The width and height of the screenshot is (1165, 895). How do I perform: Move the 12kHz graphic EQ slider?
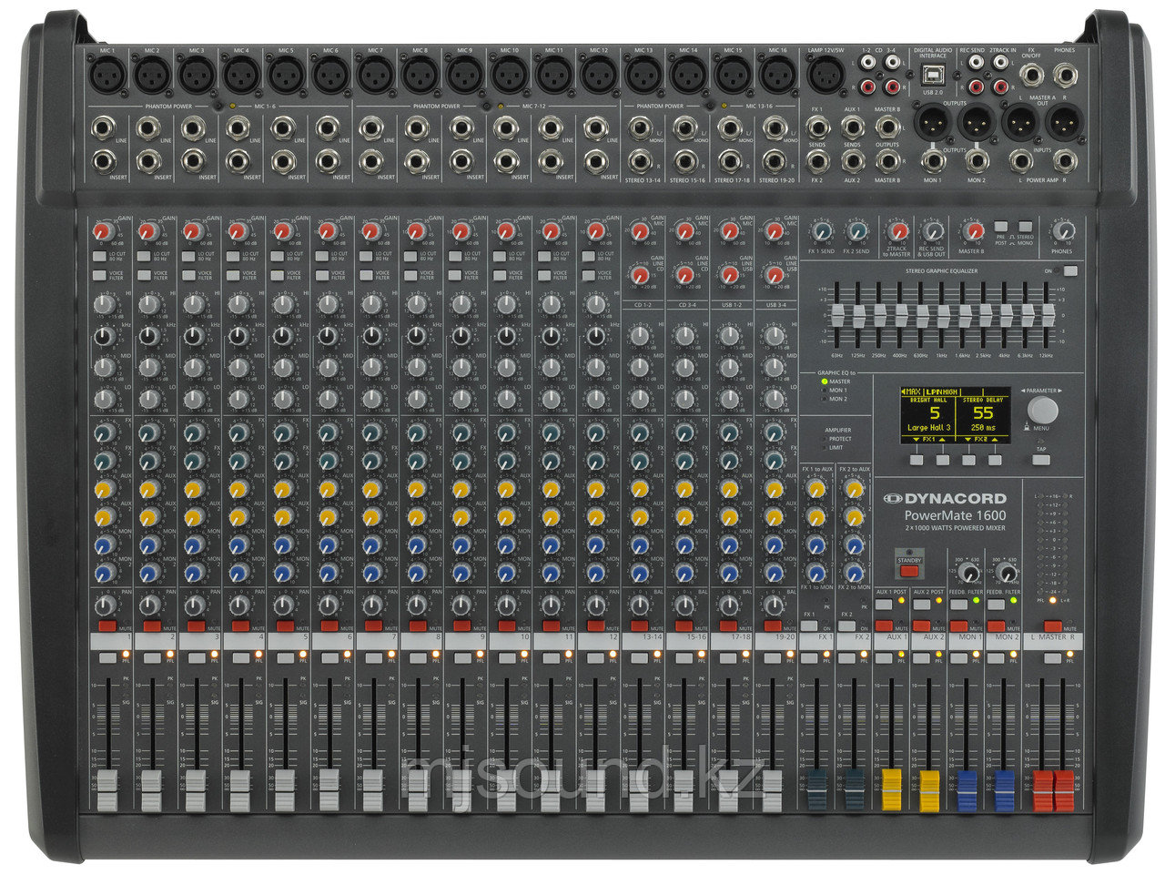(x=1048, y=315)
